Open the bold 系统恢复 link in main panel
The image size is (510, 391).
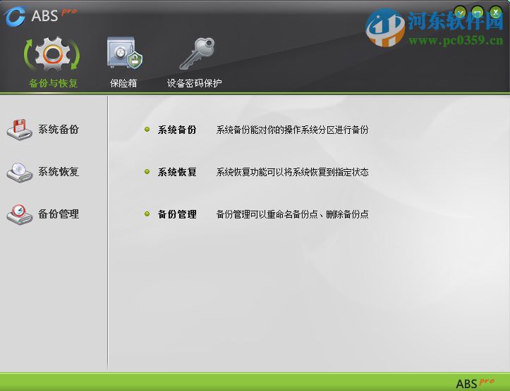177,172
